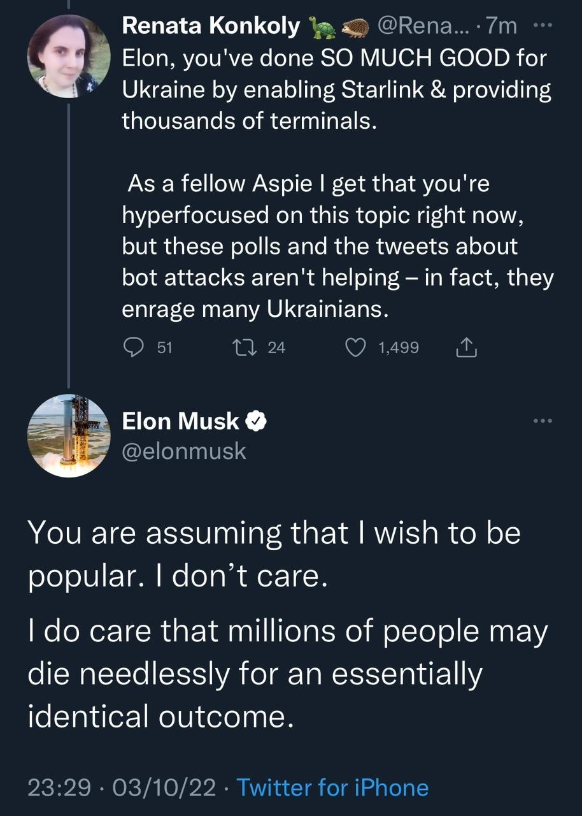The width and height of the screenshot is (582, 816).
Task: Like the tweet with the heart icon
Action: 355,347
